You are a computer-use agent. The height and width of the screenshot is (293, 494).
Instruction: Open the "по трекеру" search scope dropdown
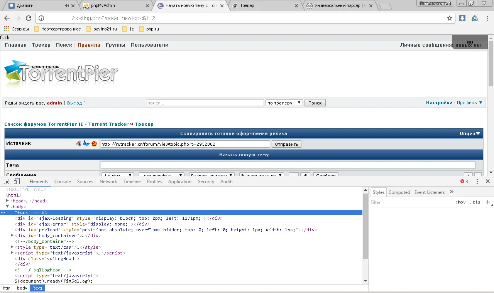tap(284, 103)
